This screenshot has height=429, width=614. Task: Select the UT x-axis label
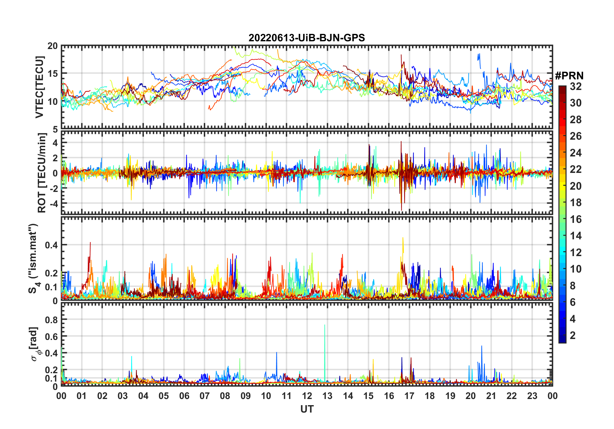pyautogui.click(x=307, y=409)
